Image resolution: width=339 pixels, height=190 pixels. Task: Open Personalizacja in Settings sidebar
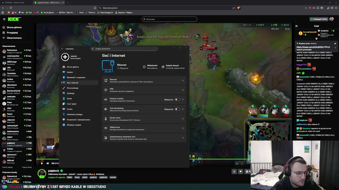tap(79, 88)
